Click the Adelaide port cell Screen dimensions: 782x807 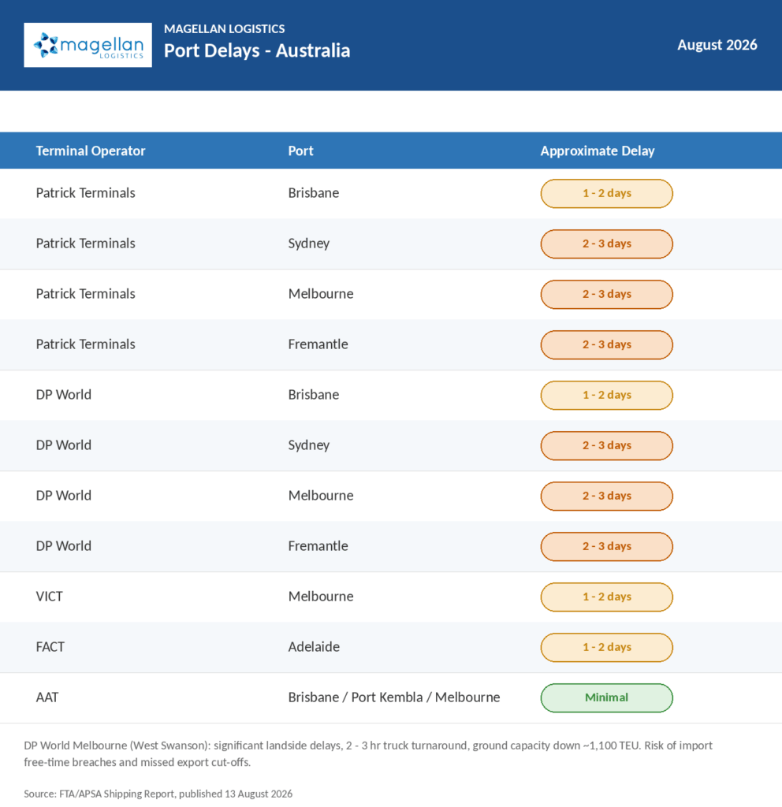coord(314,647)
